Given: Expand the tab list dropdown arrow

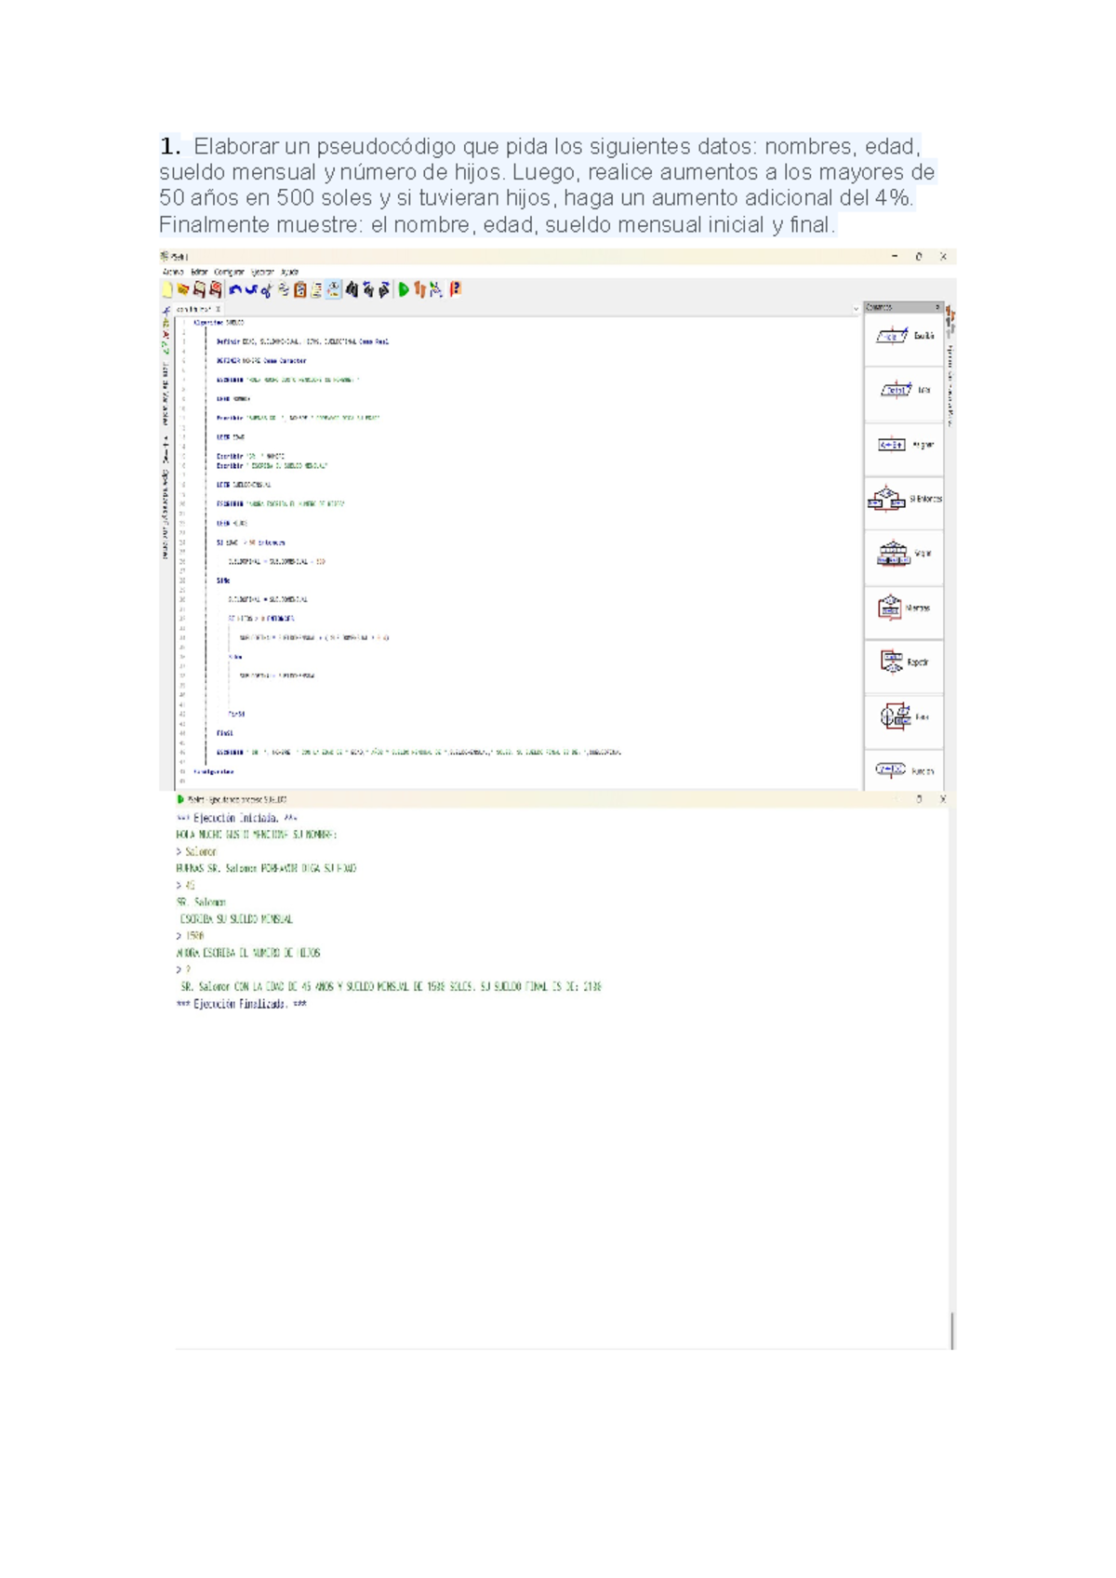Looking at the screenshot, I should (856, 308).
